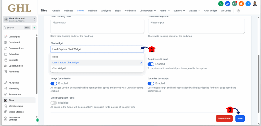Image resolution: width=261 pixels, height=126 pixels.
Task: Click the sidebar vertical scrollbar
Action: (37, 65)
